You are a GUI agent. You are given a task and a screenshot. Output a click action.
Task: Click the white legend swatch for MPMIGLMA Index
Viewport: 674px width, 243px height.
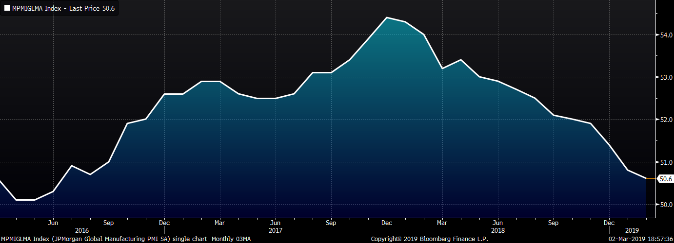[x=7, y=8]
